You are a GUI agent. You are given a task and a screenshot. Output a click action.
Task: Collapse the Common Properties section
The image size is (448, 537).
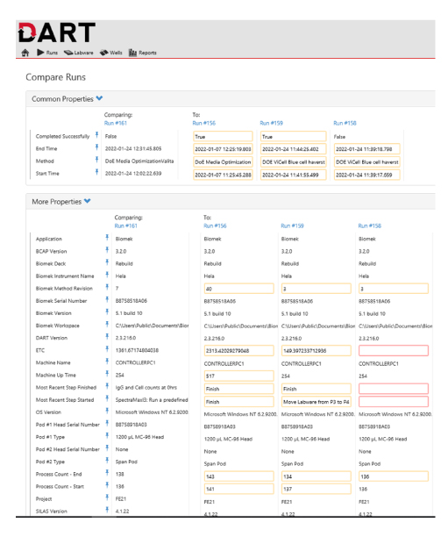(x=99, y=98)
